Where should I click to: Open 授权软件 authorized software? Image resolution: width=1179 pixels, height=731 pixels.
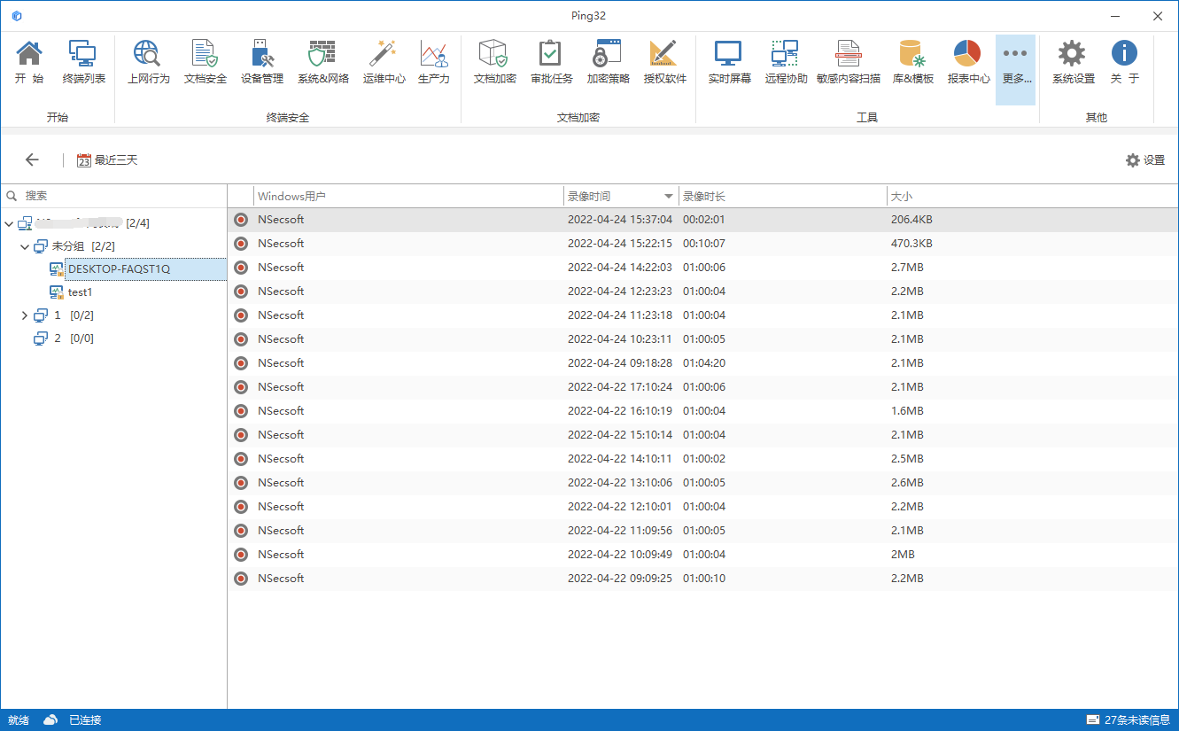[x=664, y=62]
